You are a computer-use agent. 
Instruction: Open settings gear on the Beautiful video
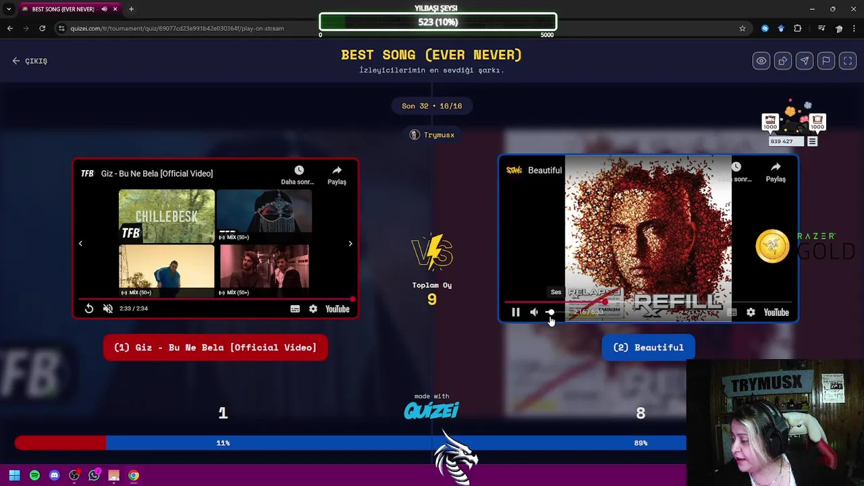[x=751, y=313]
